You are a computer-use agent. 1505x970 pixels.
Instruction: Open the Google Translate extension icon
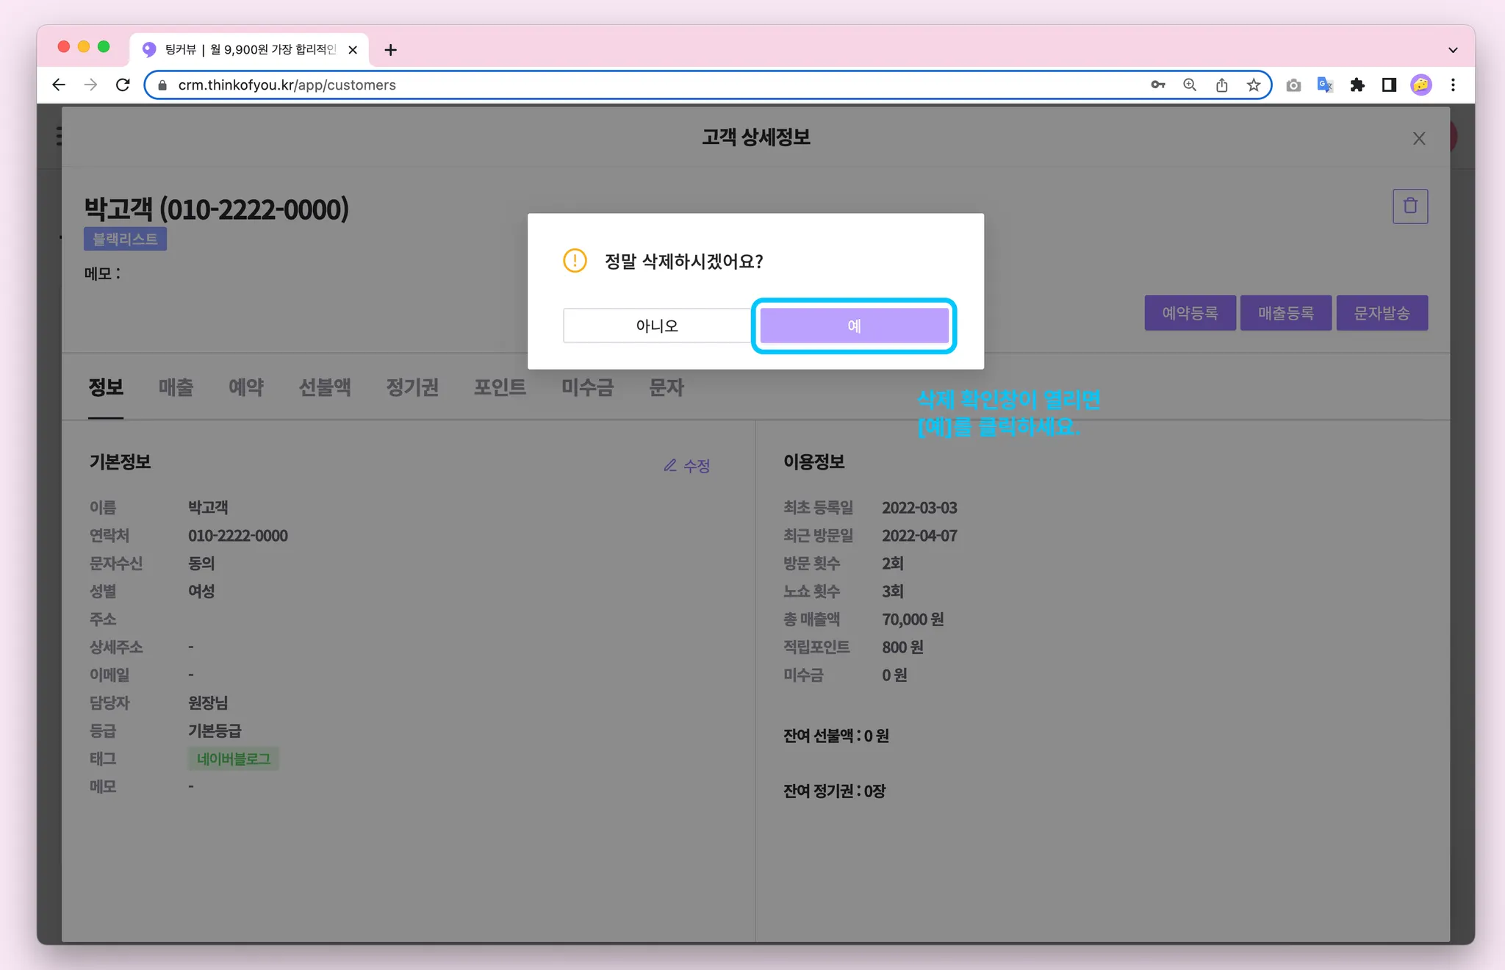pyautogui.click(x=1325, y=85)
